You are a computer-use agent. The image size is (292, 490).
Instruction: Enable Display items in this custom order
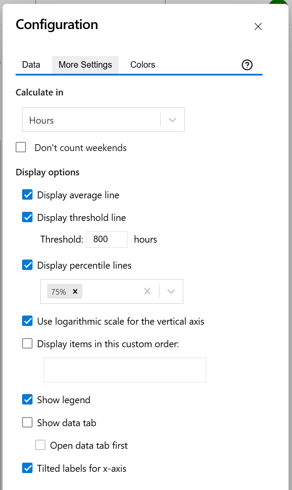(x=27, y=343)
